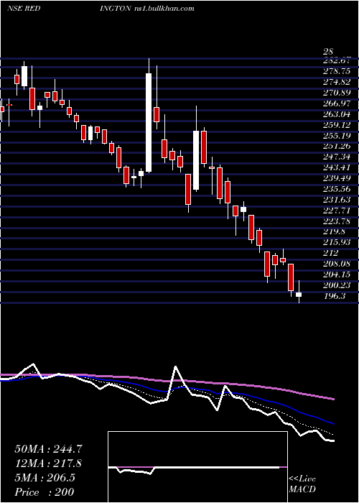
Task: Click the 'Price : 200' reading
Action: pos(45,492)
